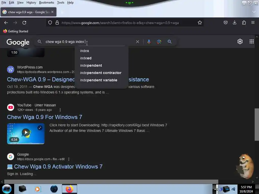259x194 pixels.
Task: Open Google Lens image search
Action: (159, 42)
